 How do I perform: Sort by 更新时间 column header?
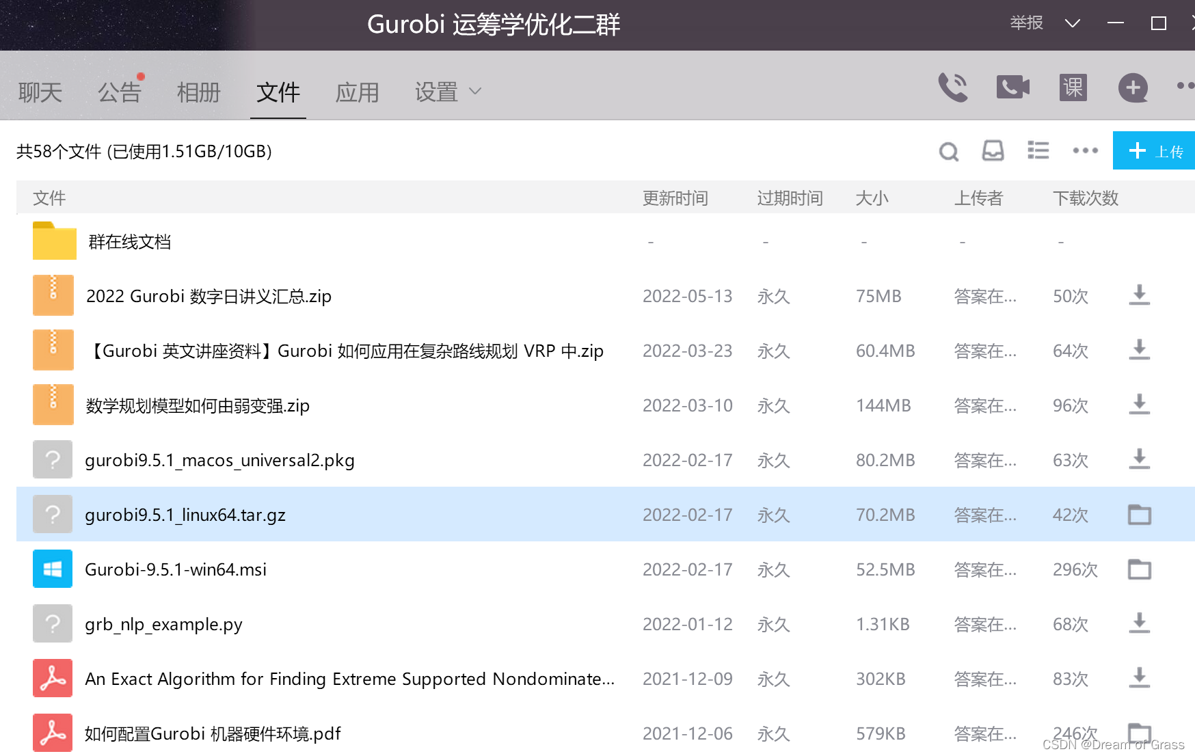pos(675,198)
